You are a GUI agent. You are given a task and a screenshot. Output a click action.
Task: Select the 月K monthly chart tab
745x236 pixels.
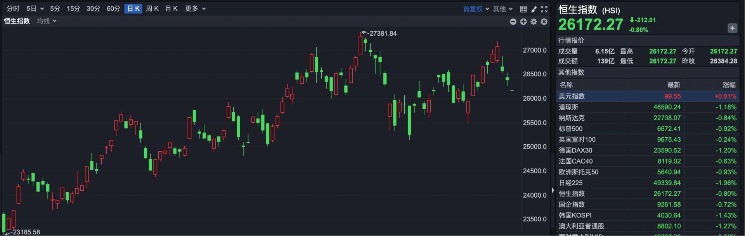172,9
